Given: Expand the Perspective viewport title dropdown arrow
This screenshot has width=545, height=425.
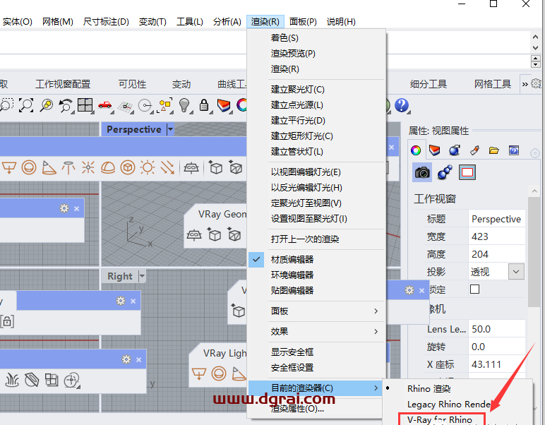Looking at the screenshot, I should pos(170,130).
